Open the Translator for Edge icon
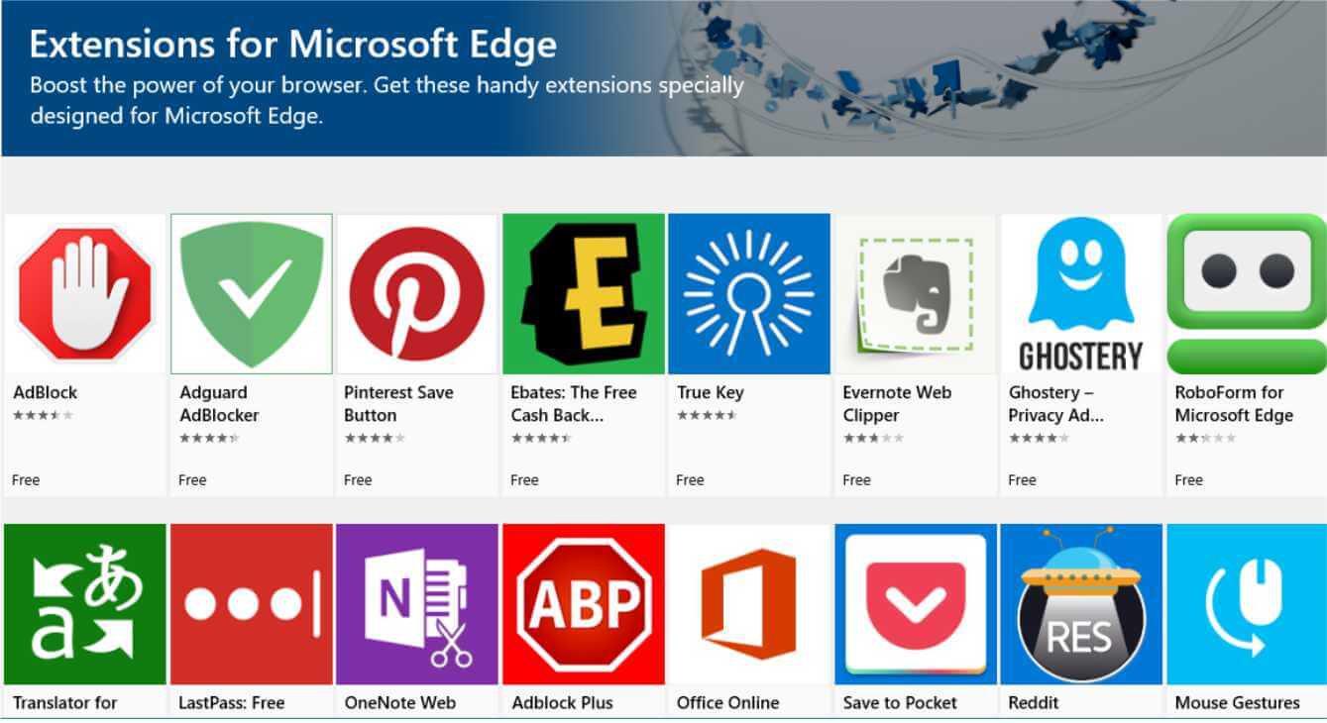The width and height of the screenshot is (1327, 723). point(85,604)
